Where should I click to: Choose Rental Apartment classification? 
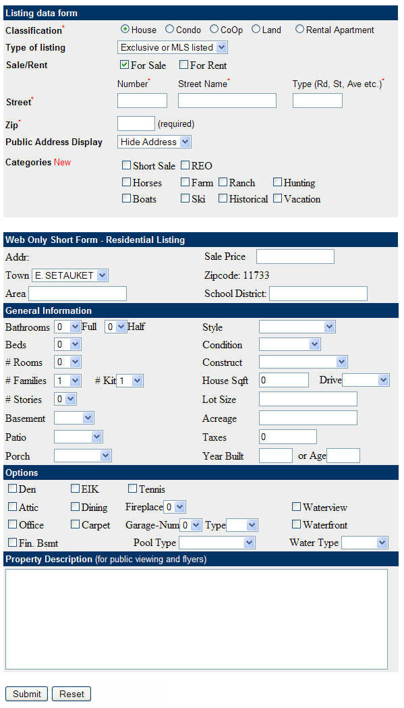pos(299,29)
